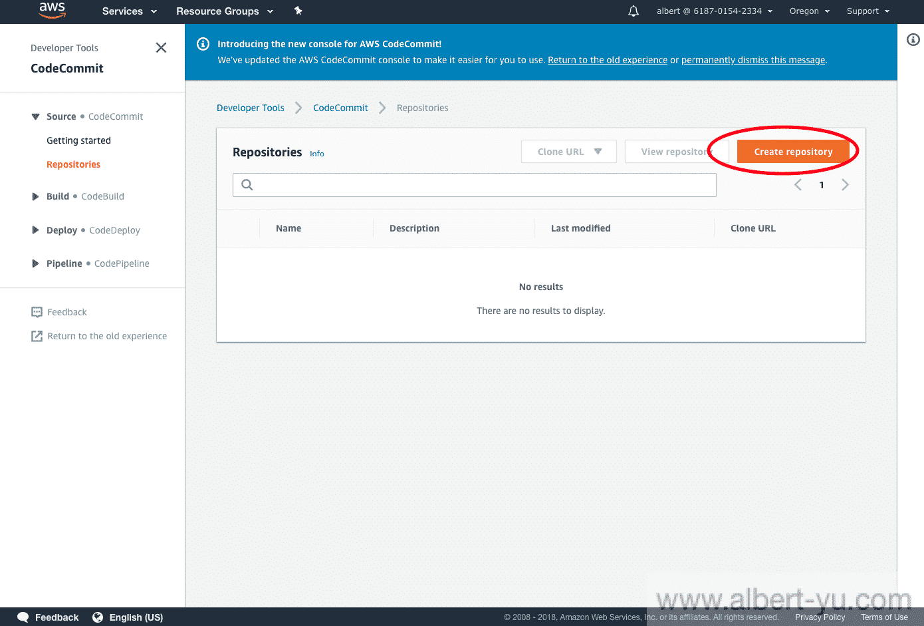Open the Resource Groups dropdown
The image size is (924, 626).
pyautogui.click(x=225, y=11)
